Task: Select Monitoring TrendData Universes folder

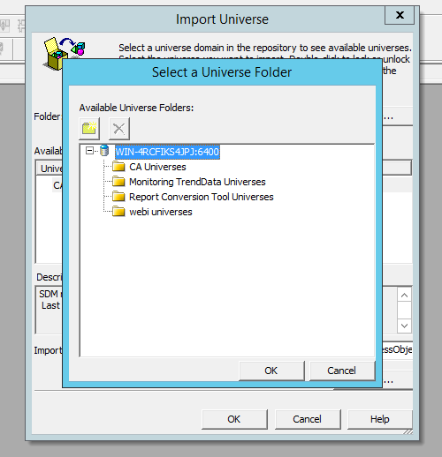Action: pyautogui.click(x=197, y=182)
